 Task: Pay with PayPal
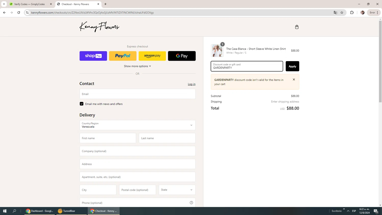[123, 56]
